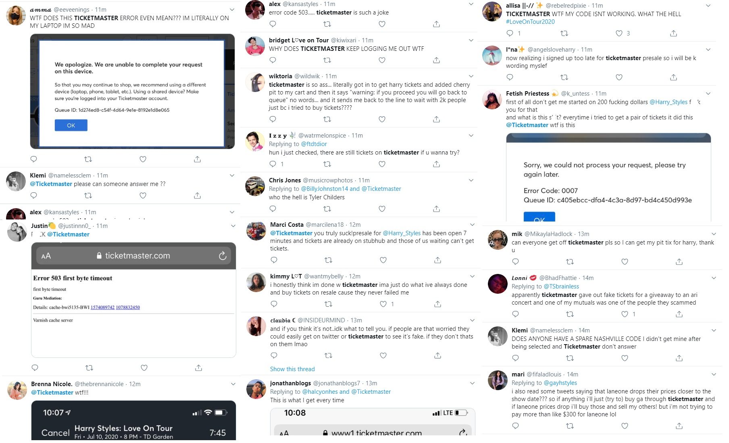
Task: Share mik's pit tix tweet
Action: coord(679,262)
